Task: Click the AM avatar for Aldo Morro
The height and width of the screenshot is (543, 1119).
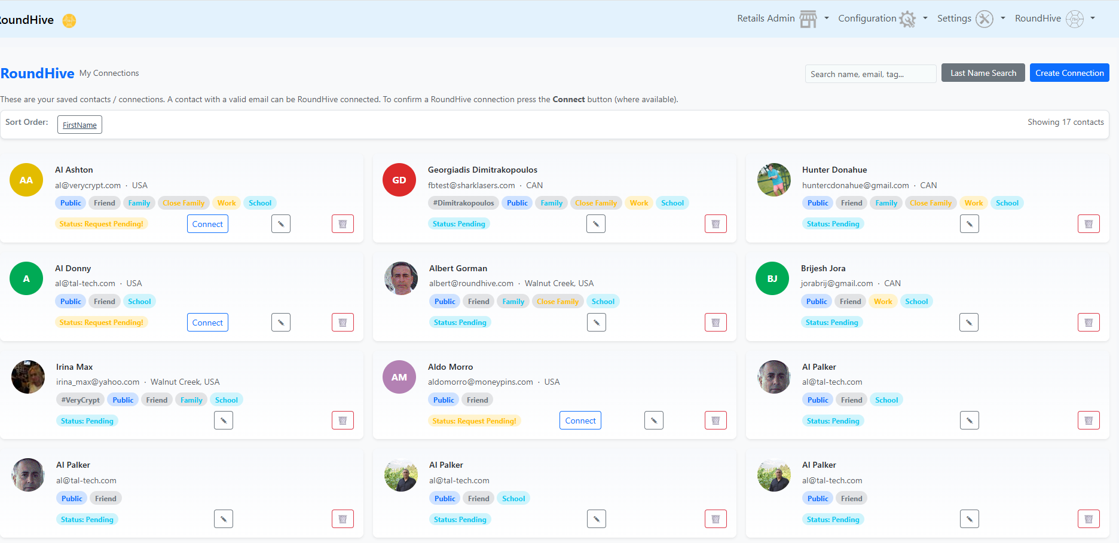Action: point(399,377)
